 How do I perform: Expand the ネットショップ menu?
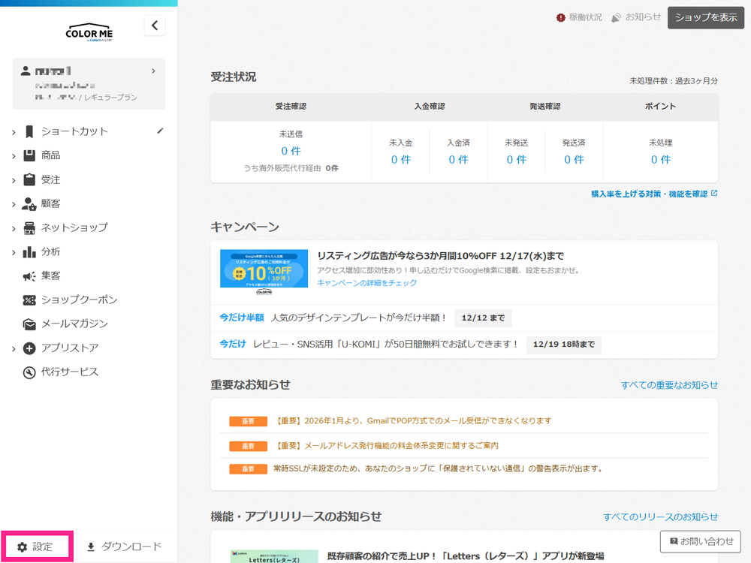74,227
